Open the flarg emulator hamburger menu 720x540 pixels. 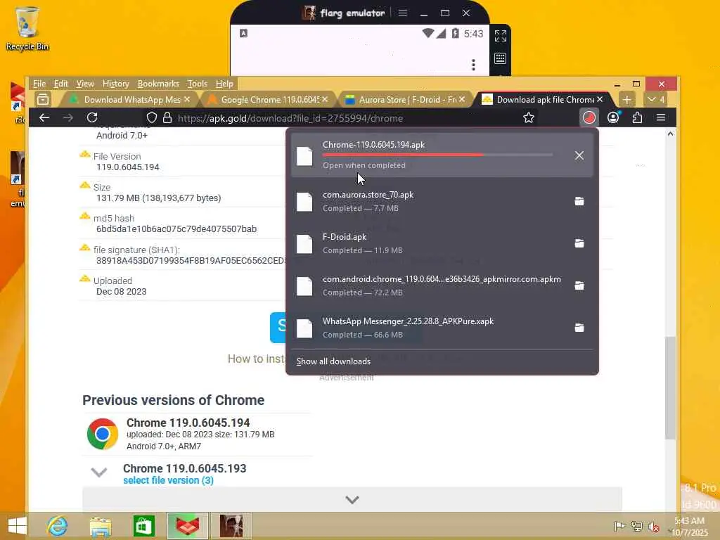(403, 13)
